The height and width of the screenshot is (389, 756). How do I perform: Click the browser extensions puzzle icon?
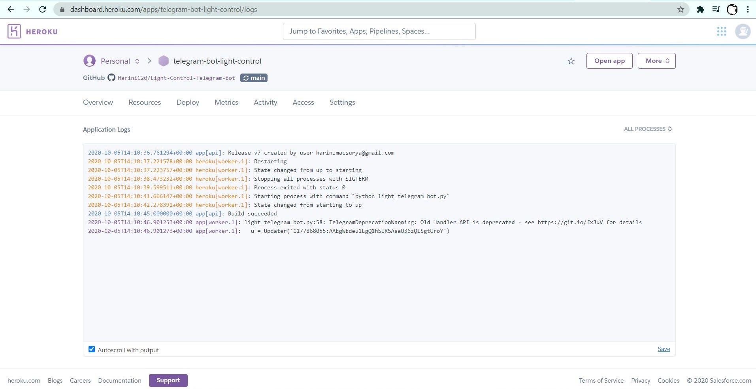click(701, 9)
